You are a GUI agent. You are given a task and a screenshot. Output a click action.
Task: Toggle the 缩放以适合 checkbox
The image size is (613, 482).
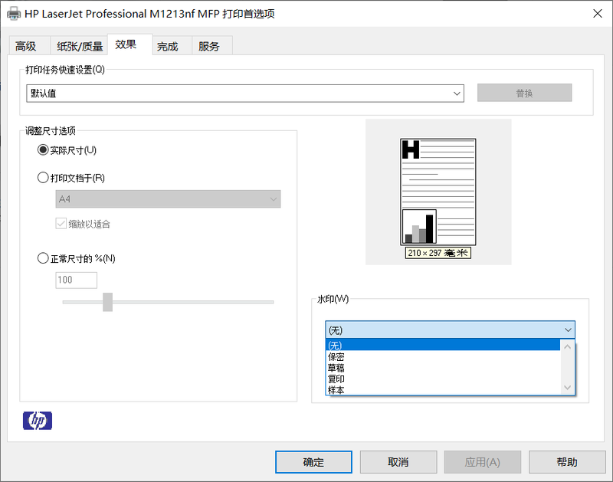click(61, 224)
